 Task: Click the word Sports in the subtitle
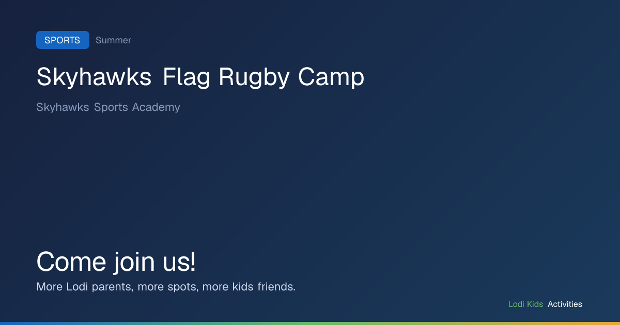tap(111, 107)
